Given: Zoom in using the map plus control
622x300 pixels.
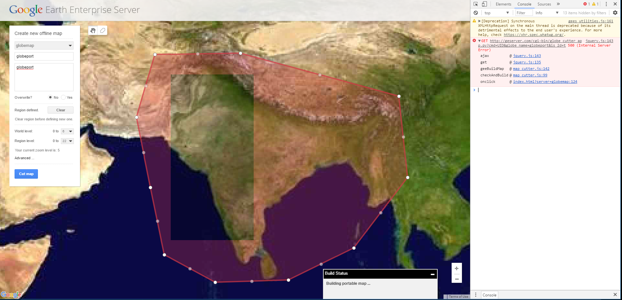Looking at the screenshot, I should (456, 268).
